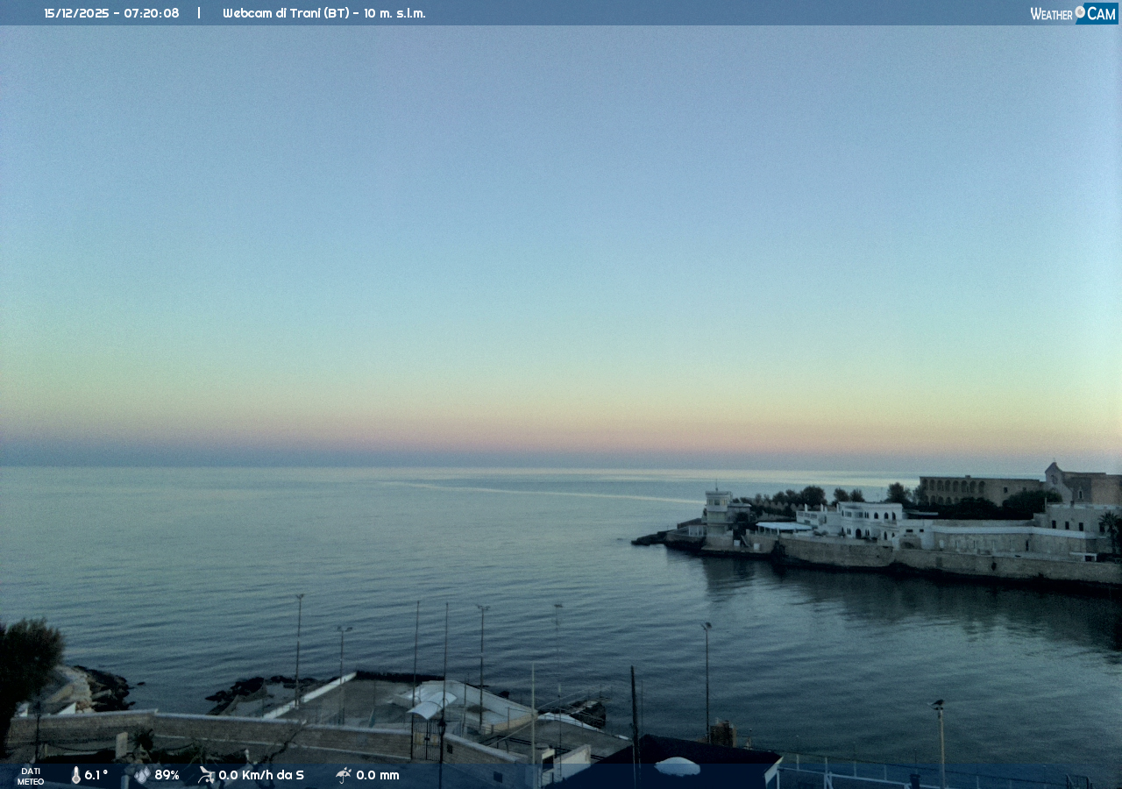Click the DATI METEO label
The image size is (1122, 789).
(x=31, y=776)
